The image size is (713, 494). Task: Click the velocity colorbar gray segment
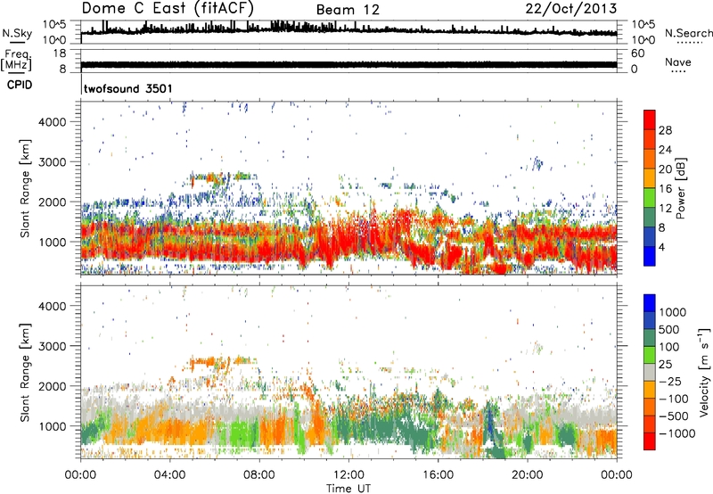click(x=650, y=373)
